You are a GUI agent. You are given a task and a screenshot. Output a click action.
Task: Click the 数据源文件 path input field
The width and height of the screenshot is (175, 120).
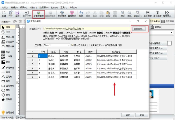tap(87, 29)
